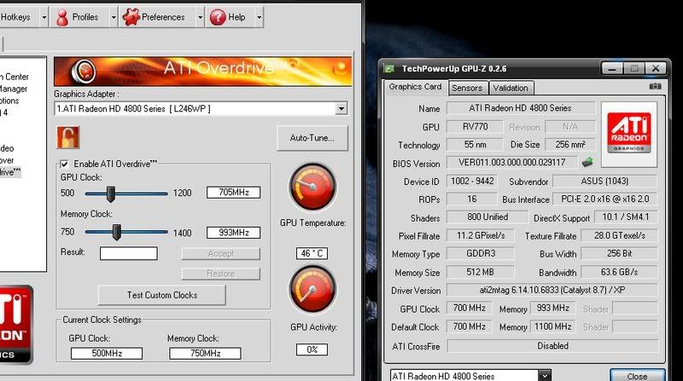Image resolution: width=683 pixels, height=381 pixels.
Task: Open the Hotkeys dropdown arrow
Action: tap(44, 17)
